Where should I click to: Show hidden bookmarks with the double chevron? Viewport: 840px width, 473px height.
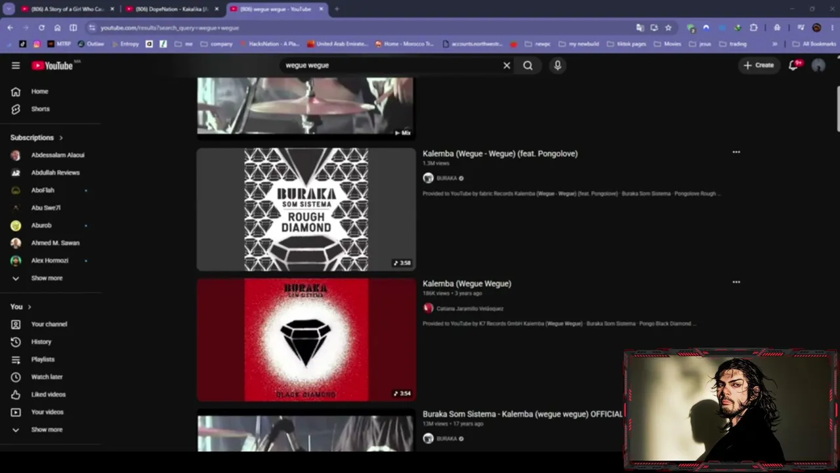click(774, 44)
